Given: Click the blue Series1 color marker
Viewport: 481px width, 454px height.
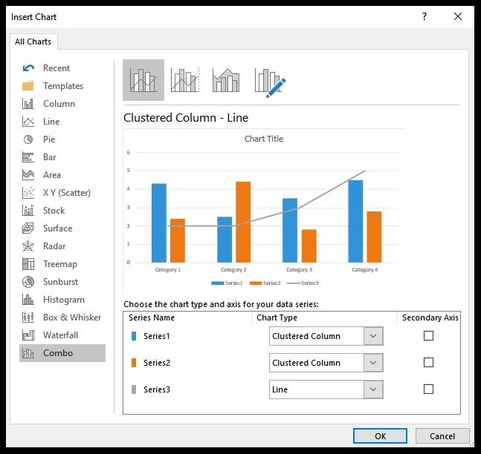Looking at the screenshot, I should click(134, 336).
